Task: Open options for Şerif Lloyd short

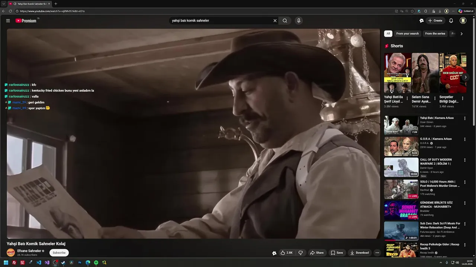Action: point(407,99)
